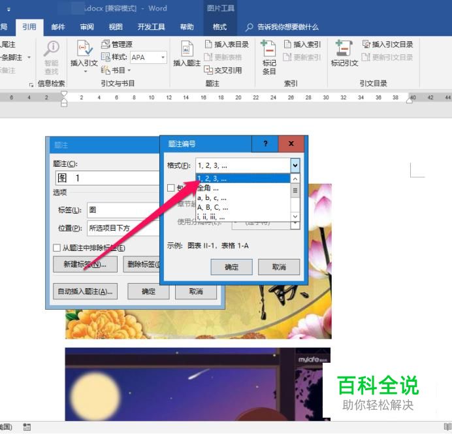The width and height of the screenshot is (452, 434).
Task: Click 确定 in the caption (题注) dialog
Action: click(148, 292)
